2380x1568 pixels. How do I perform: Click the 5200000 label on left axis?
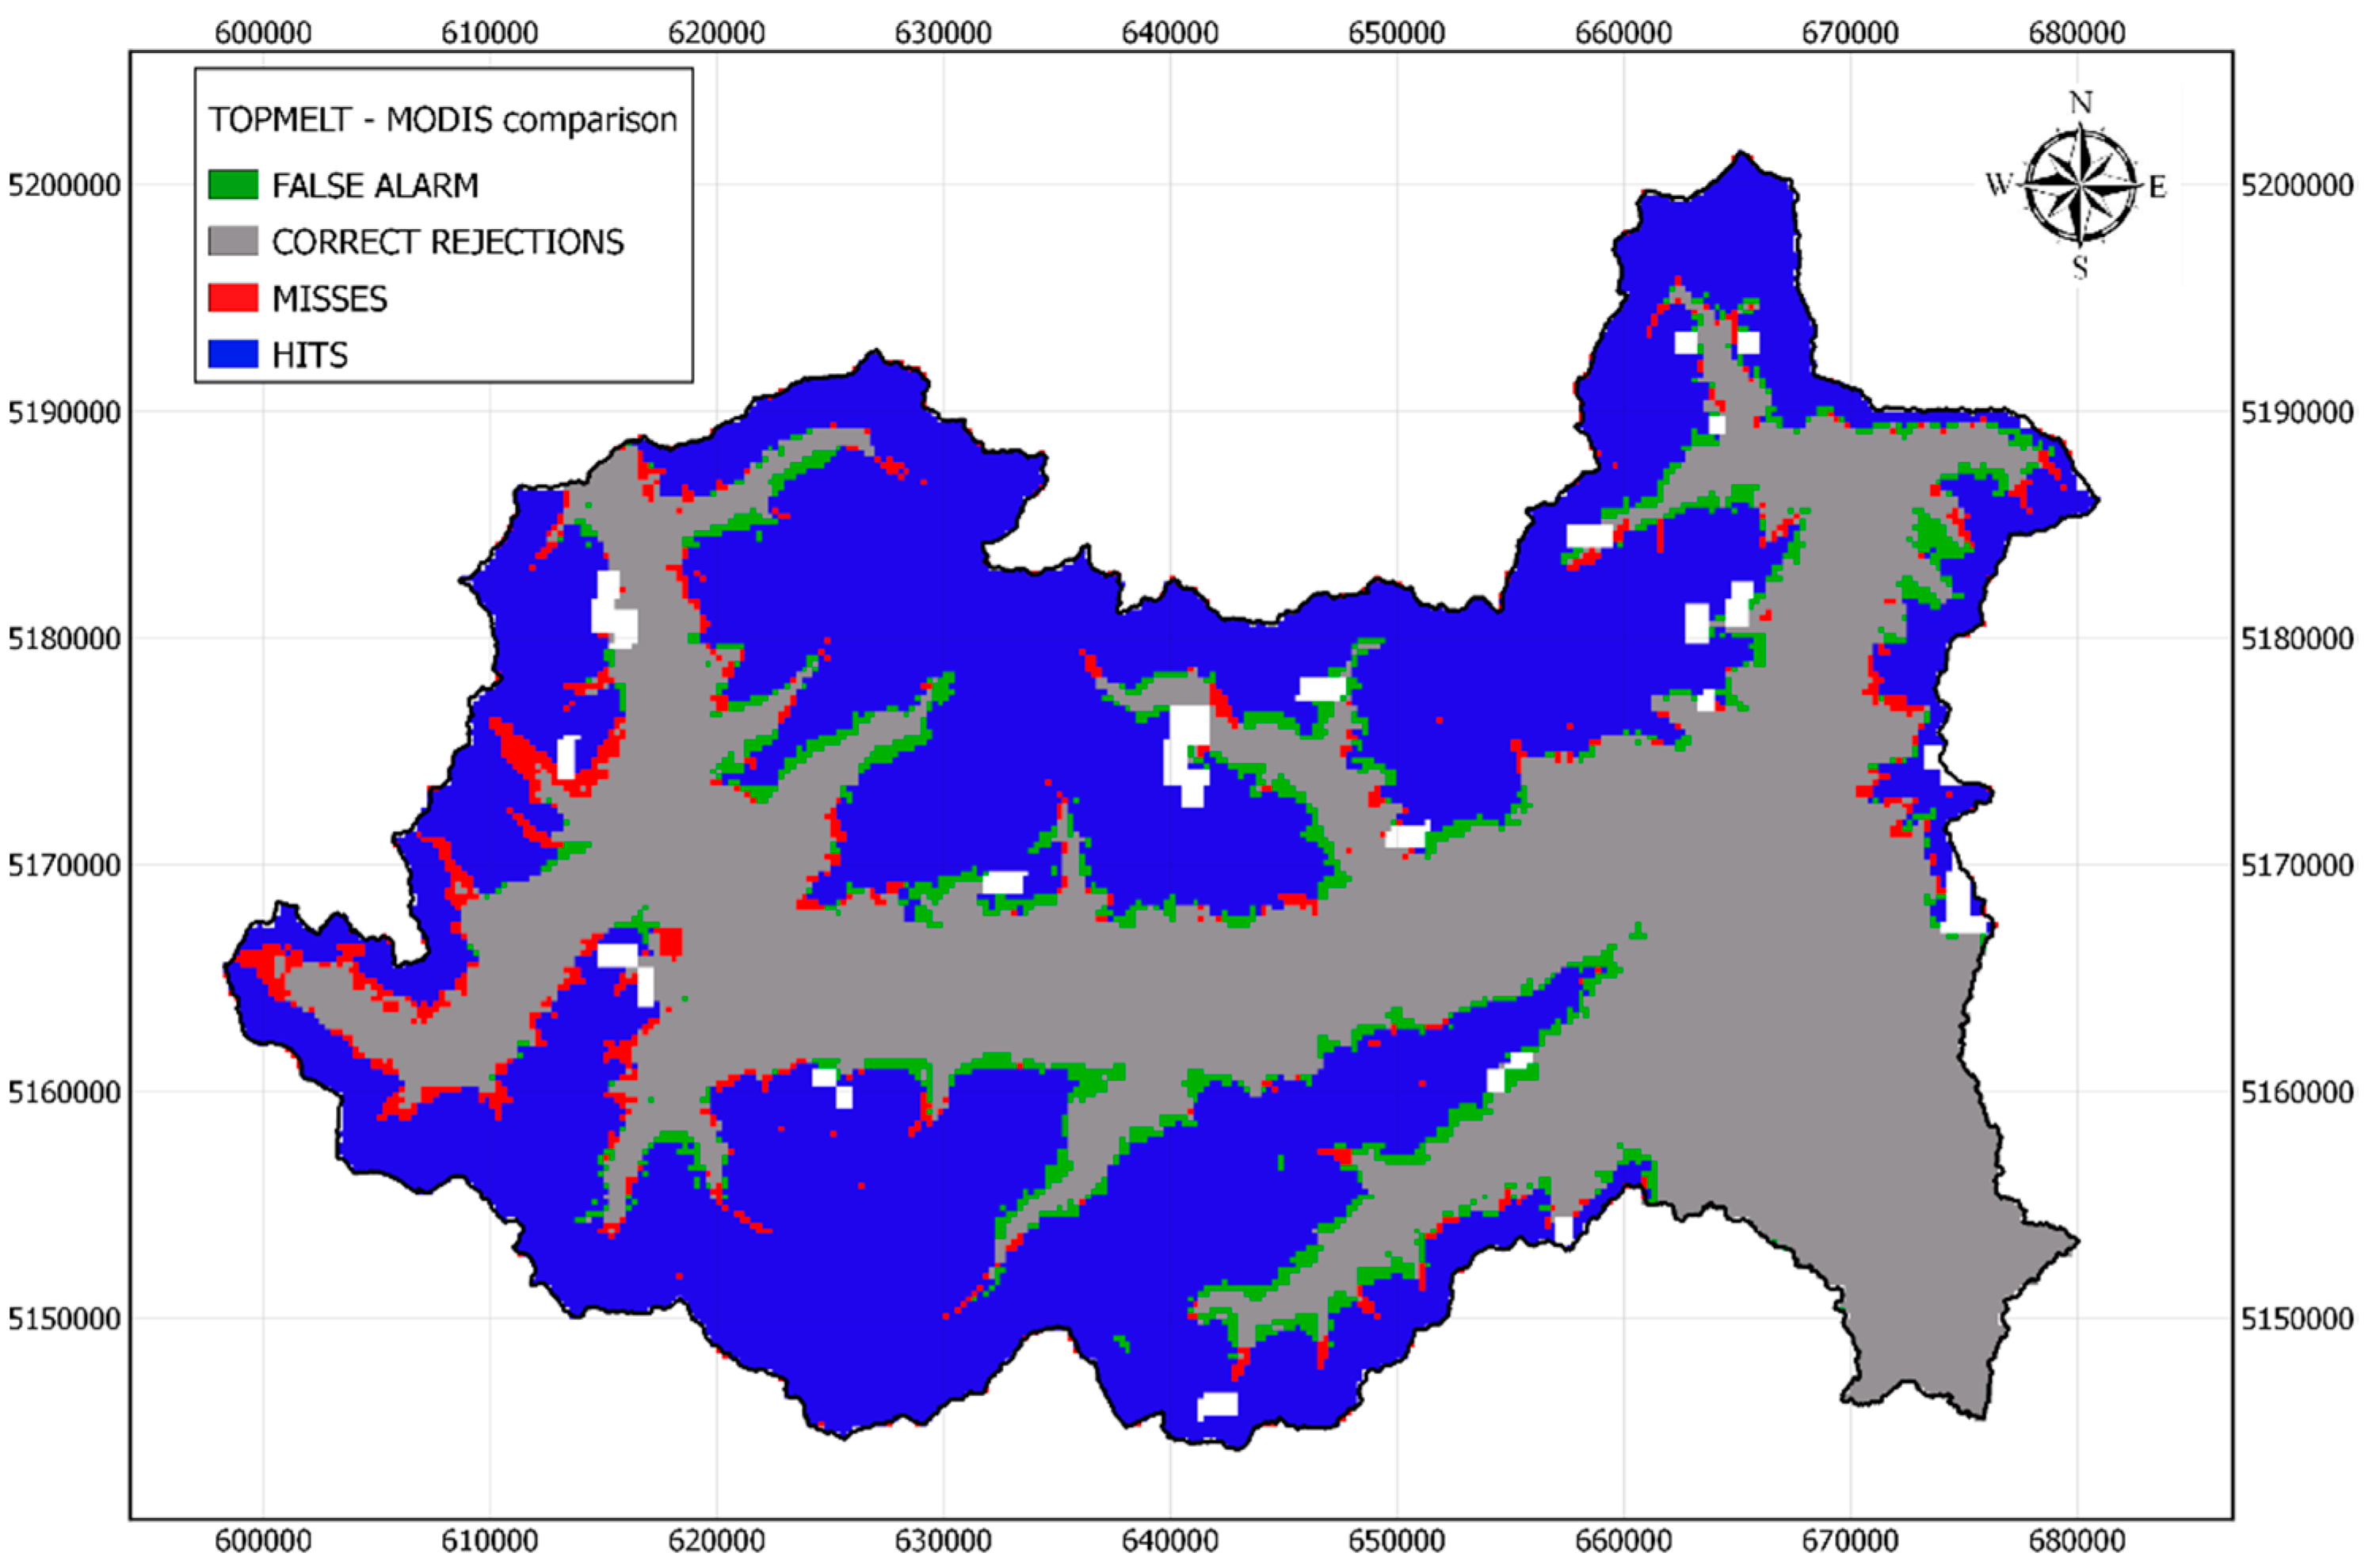64,185
